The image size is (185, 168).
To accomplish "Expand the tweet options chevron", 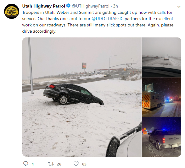I will pyautogui.click(x=179, y=7).
